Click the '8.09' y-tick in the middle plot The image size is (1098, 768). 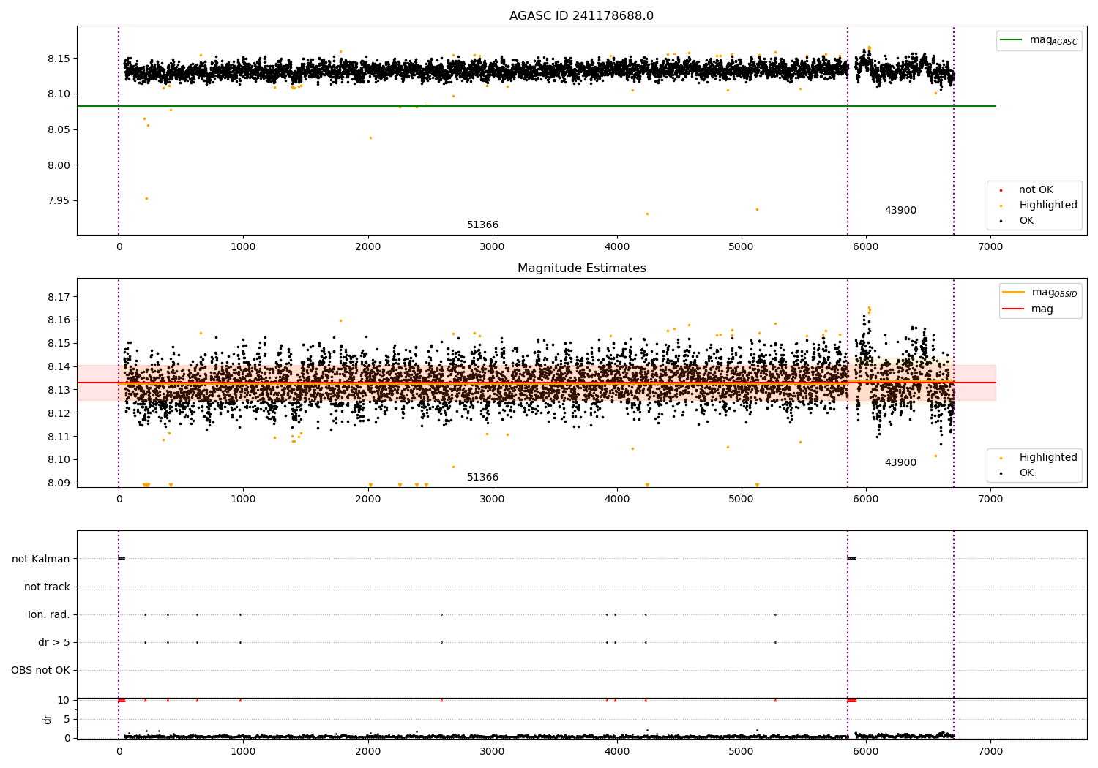pyautogui.click(x=59, y=483)
